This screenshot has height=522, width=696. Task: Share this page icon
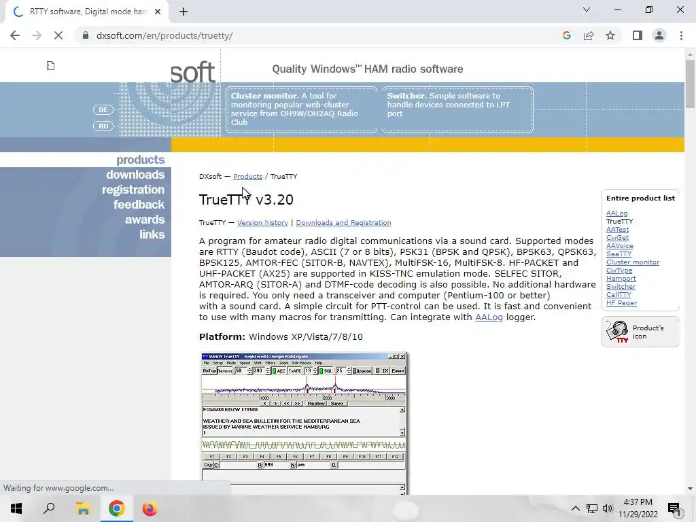[x=589, y=35]
